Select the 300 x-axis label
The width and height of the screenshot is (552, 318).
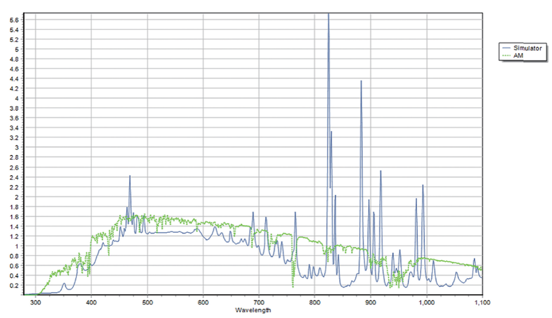[x=35, y=303]
